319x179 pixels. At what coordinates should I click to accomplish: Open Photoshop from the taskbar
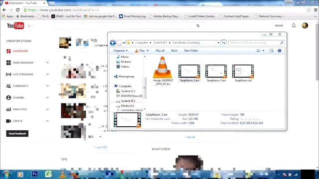click(34, 174)
